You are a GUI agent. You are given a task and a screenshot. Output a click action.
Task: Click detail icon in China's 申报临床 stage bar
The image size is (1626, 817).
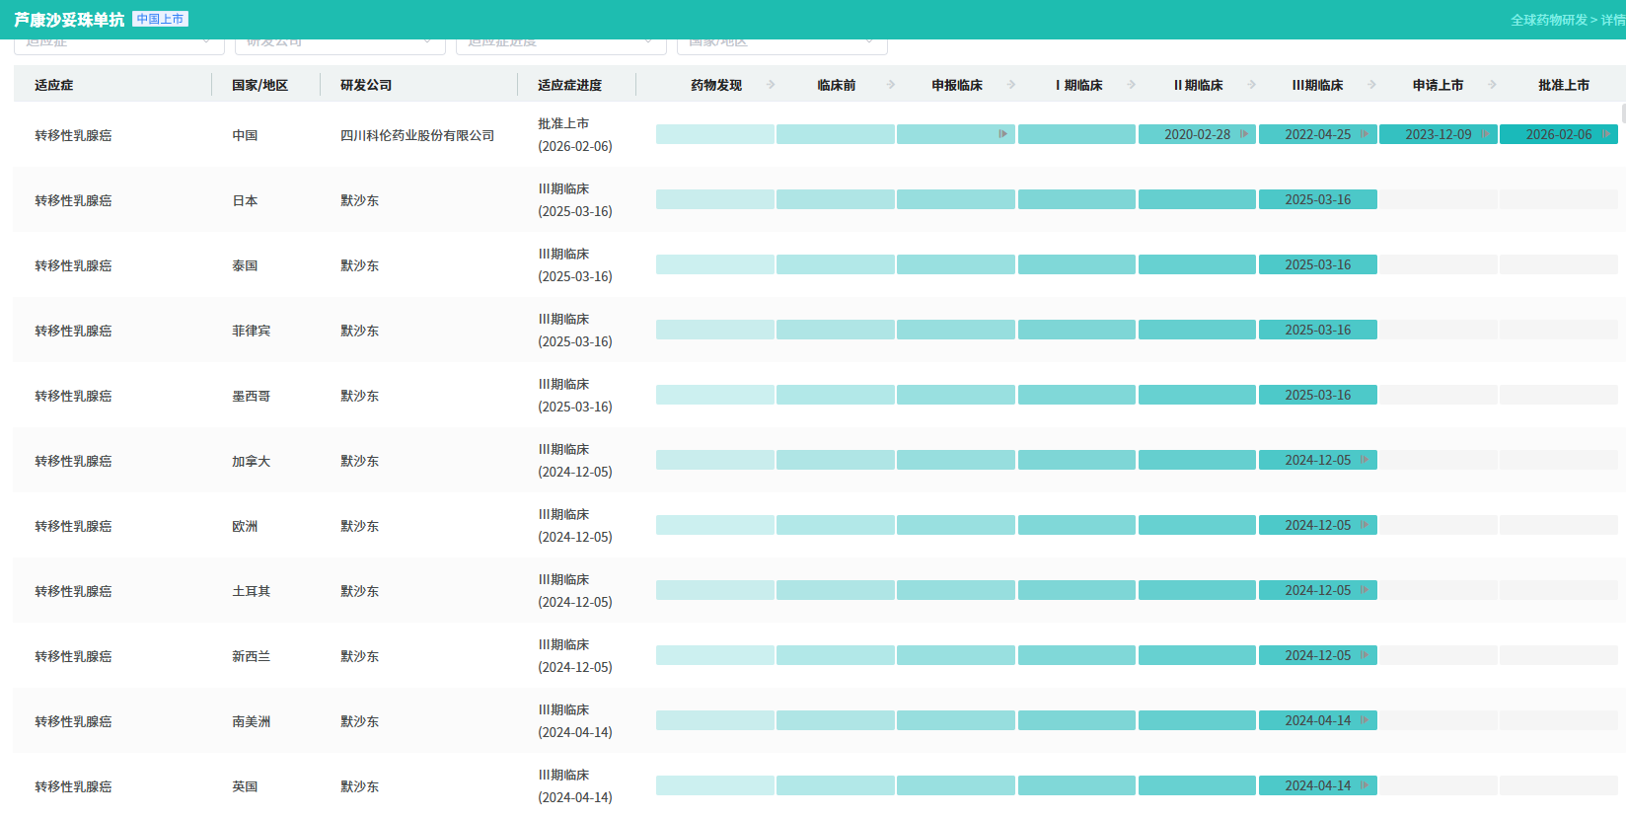tap(1002, 134)
